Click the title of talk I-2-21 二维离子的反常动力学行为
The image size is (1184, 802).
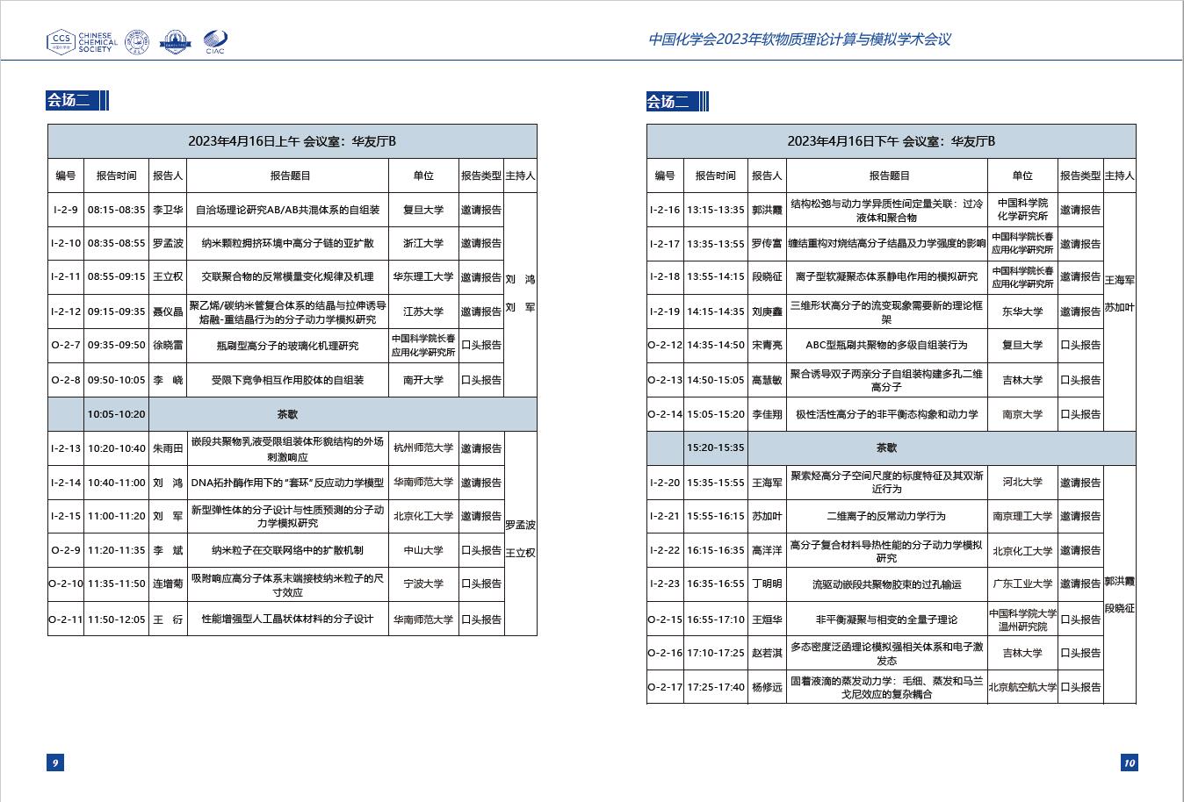(x=885, y=516)
